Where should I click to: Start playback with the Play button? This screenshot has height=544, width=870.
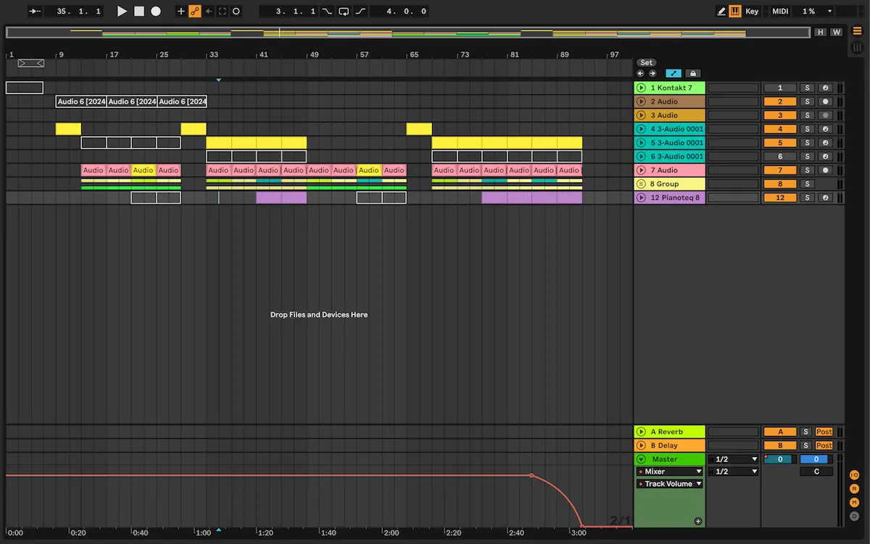[x=122, y=12]
